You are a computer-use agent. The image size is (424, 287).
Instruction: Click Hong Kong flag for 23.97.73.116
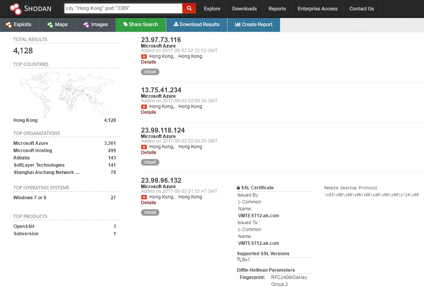pos(144,57)
